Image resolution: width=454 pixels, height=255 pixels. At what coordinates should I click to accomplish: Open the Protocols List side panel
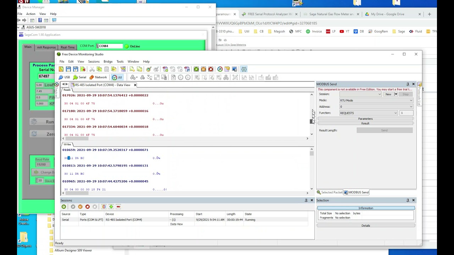(419, 95)
